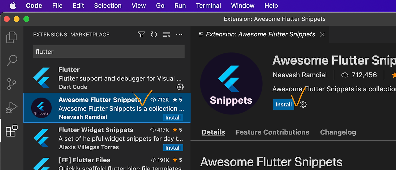Image resolution: width=396 pixels, height=170 pixels.
Task: Click the 5 star rating on Flutter Widget Snippets row
Action: click(x=178, y=130)
